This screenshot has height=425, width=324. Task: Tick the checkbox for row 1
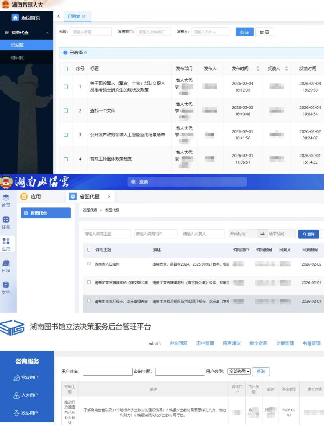click(66, 87)
